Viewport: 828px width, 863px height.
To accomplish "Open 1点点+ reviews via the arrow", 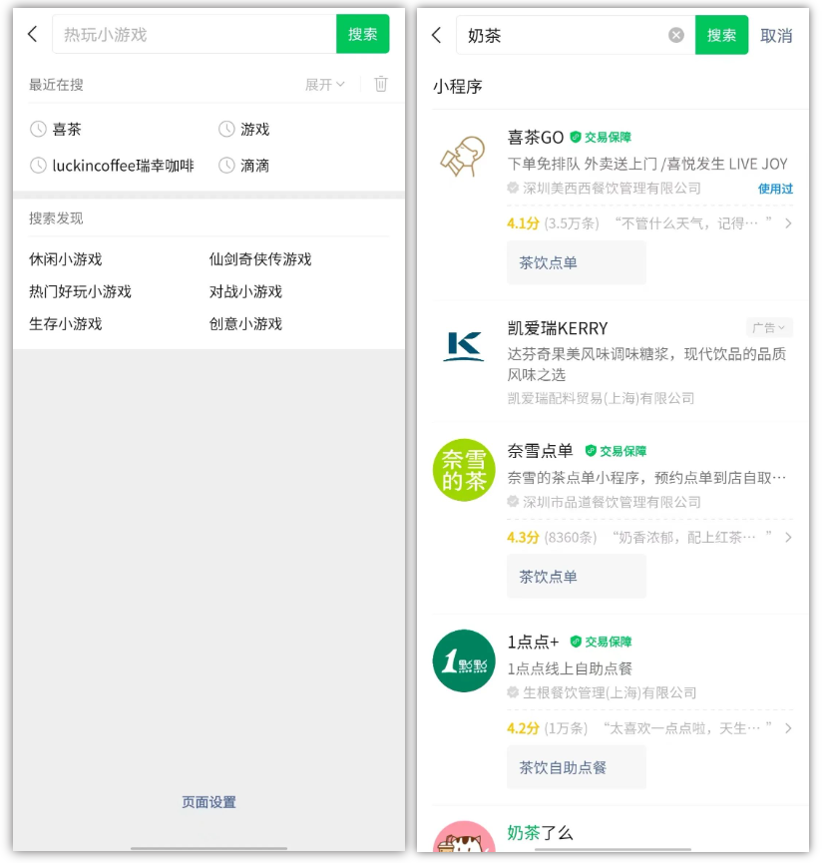I will point(788,728).
